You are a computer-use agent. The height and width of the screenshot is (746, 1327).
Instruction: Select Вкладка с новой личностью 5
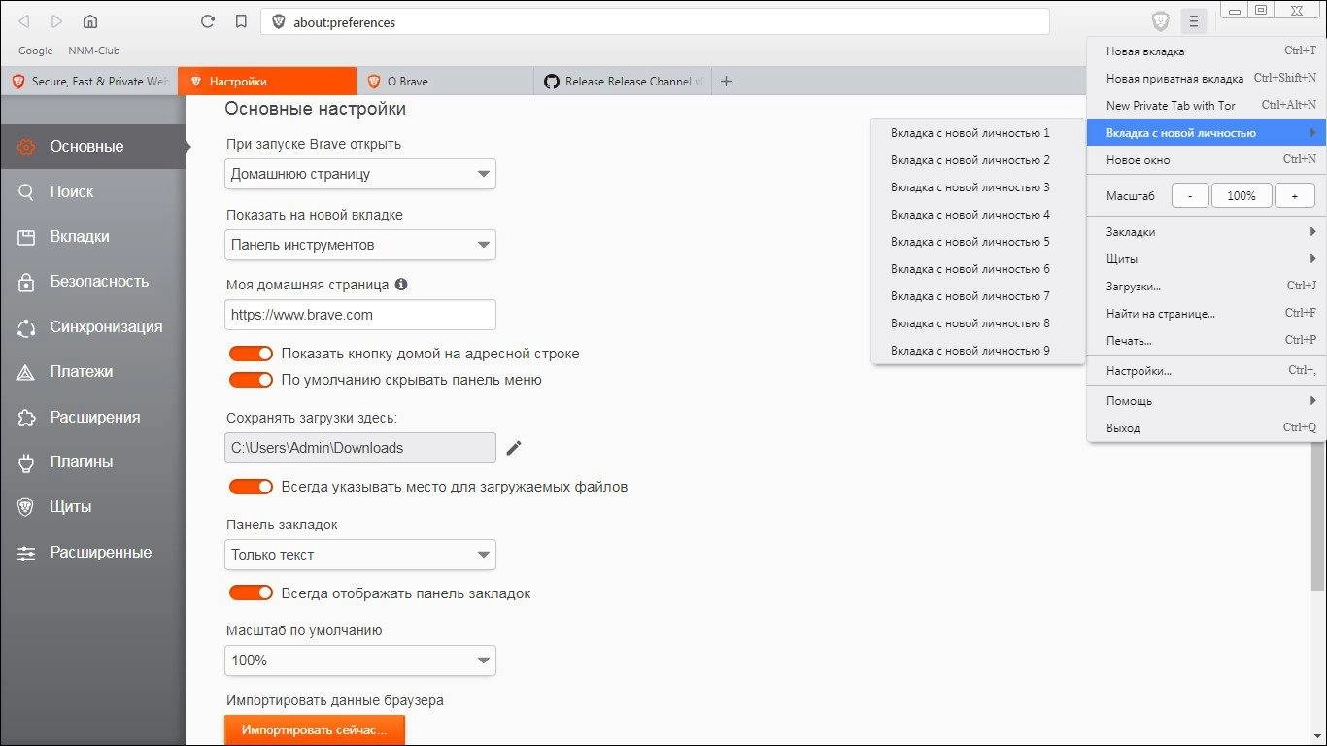[x=978, y=242]
